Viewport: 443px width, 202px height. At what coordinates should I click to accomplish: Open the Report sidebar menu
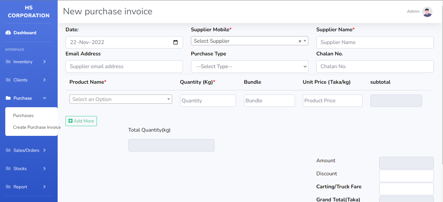click(26, 187)
